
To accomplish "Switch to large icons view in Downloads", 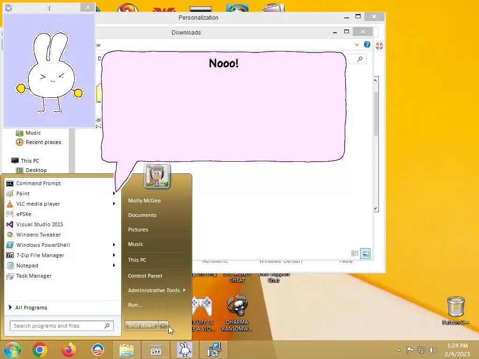I will [365, 254].
